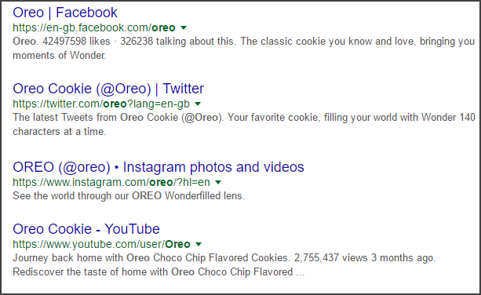Click the https://en-gb.facebook.com/oreo green URL
The width and height of the screenshot is (481, 295).
[94, 28]
